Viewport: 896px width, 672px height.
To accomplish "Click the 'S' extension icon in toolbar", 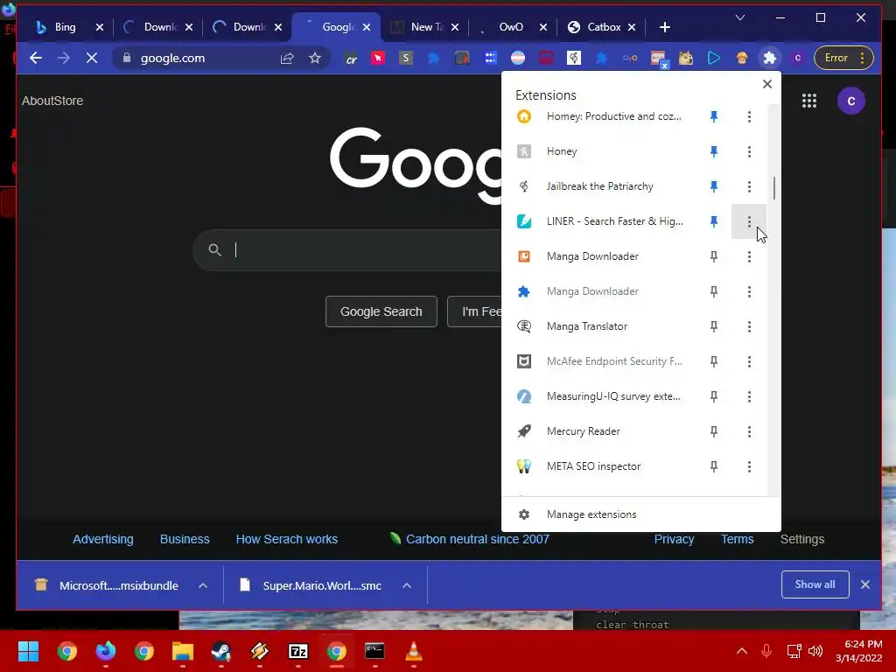I will (x=406, y=58).
